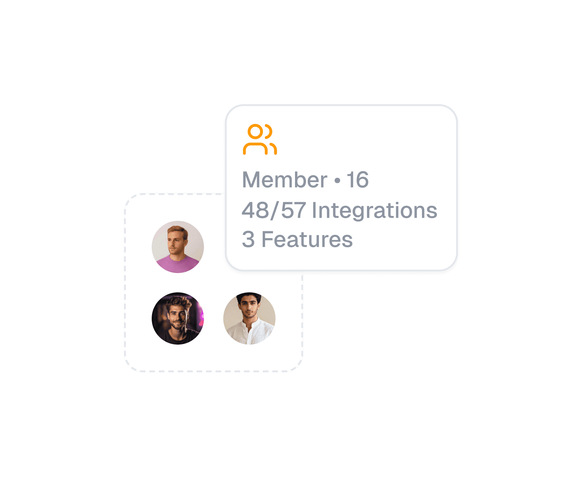Select avatar of man in purple shirt

[178, 247]
